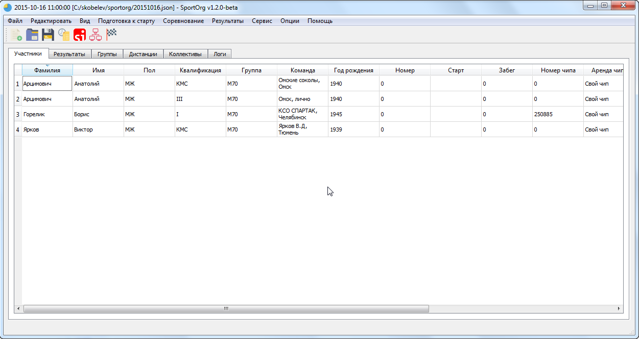Switch to the Участники tab
Image resolution: width=639 pixels, height=339 pixels.
[28, 53]
